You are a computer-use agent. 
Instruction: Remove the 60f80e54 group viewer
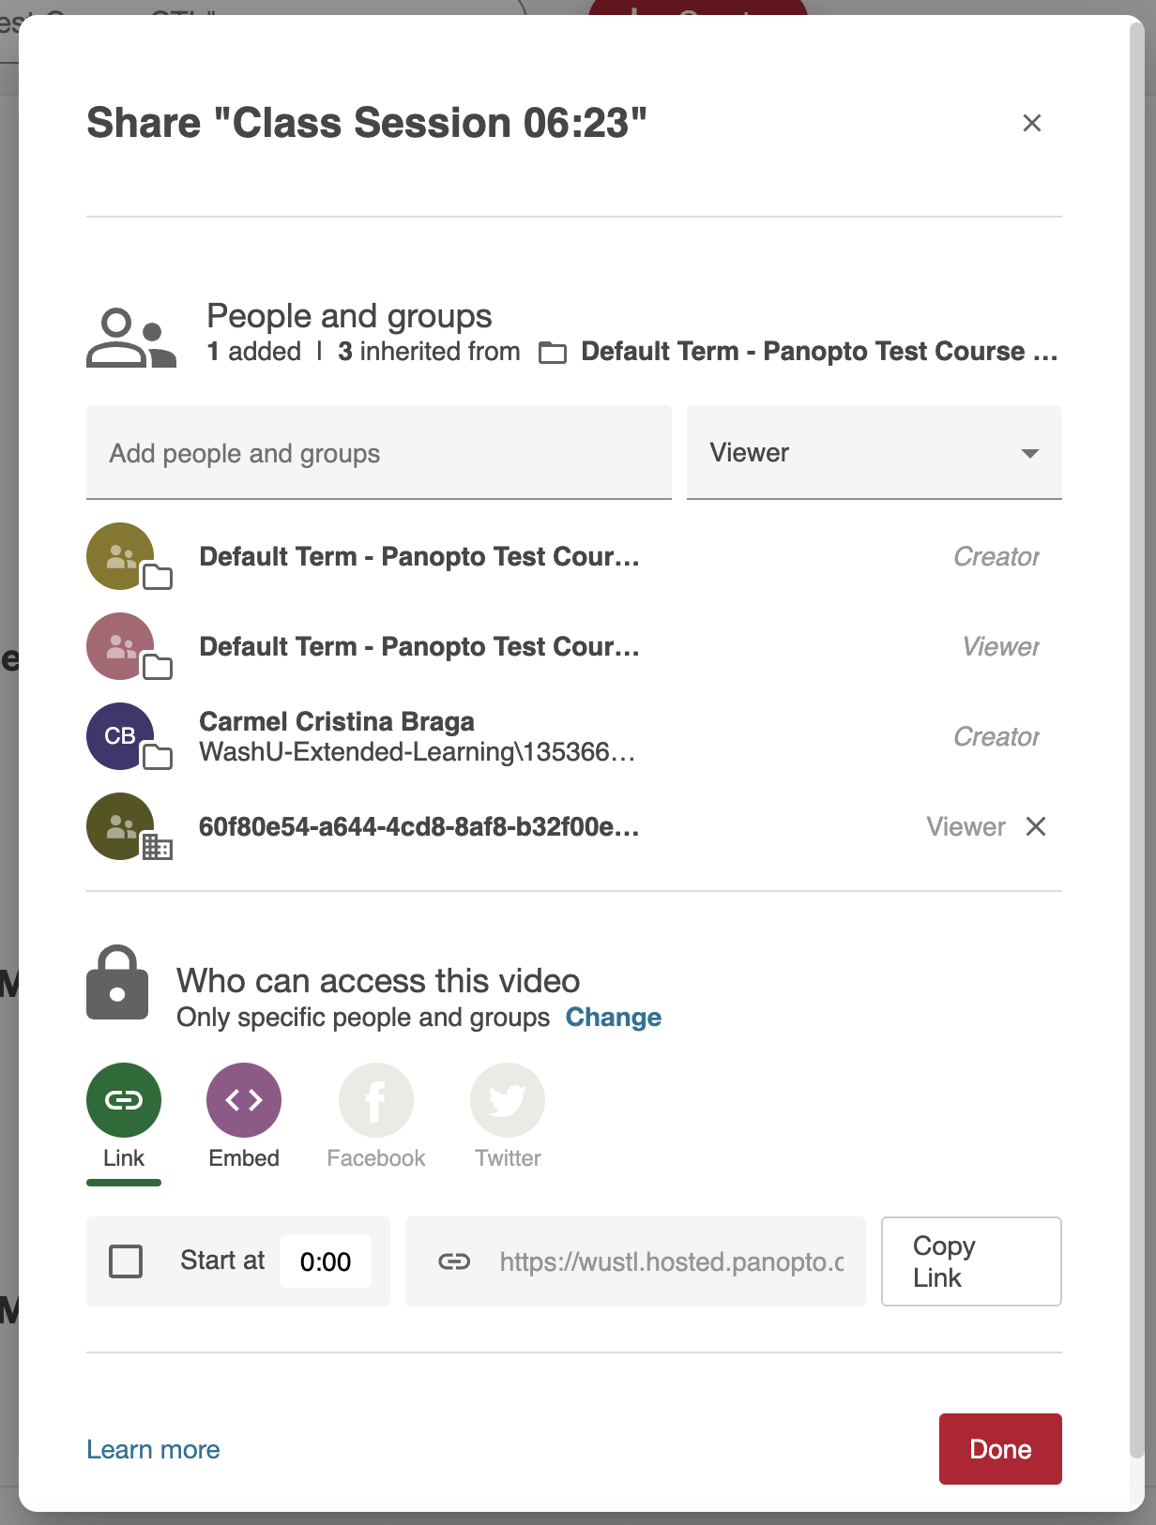tap(1036, 826)
